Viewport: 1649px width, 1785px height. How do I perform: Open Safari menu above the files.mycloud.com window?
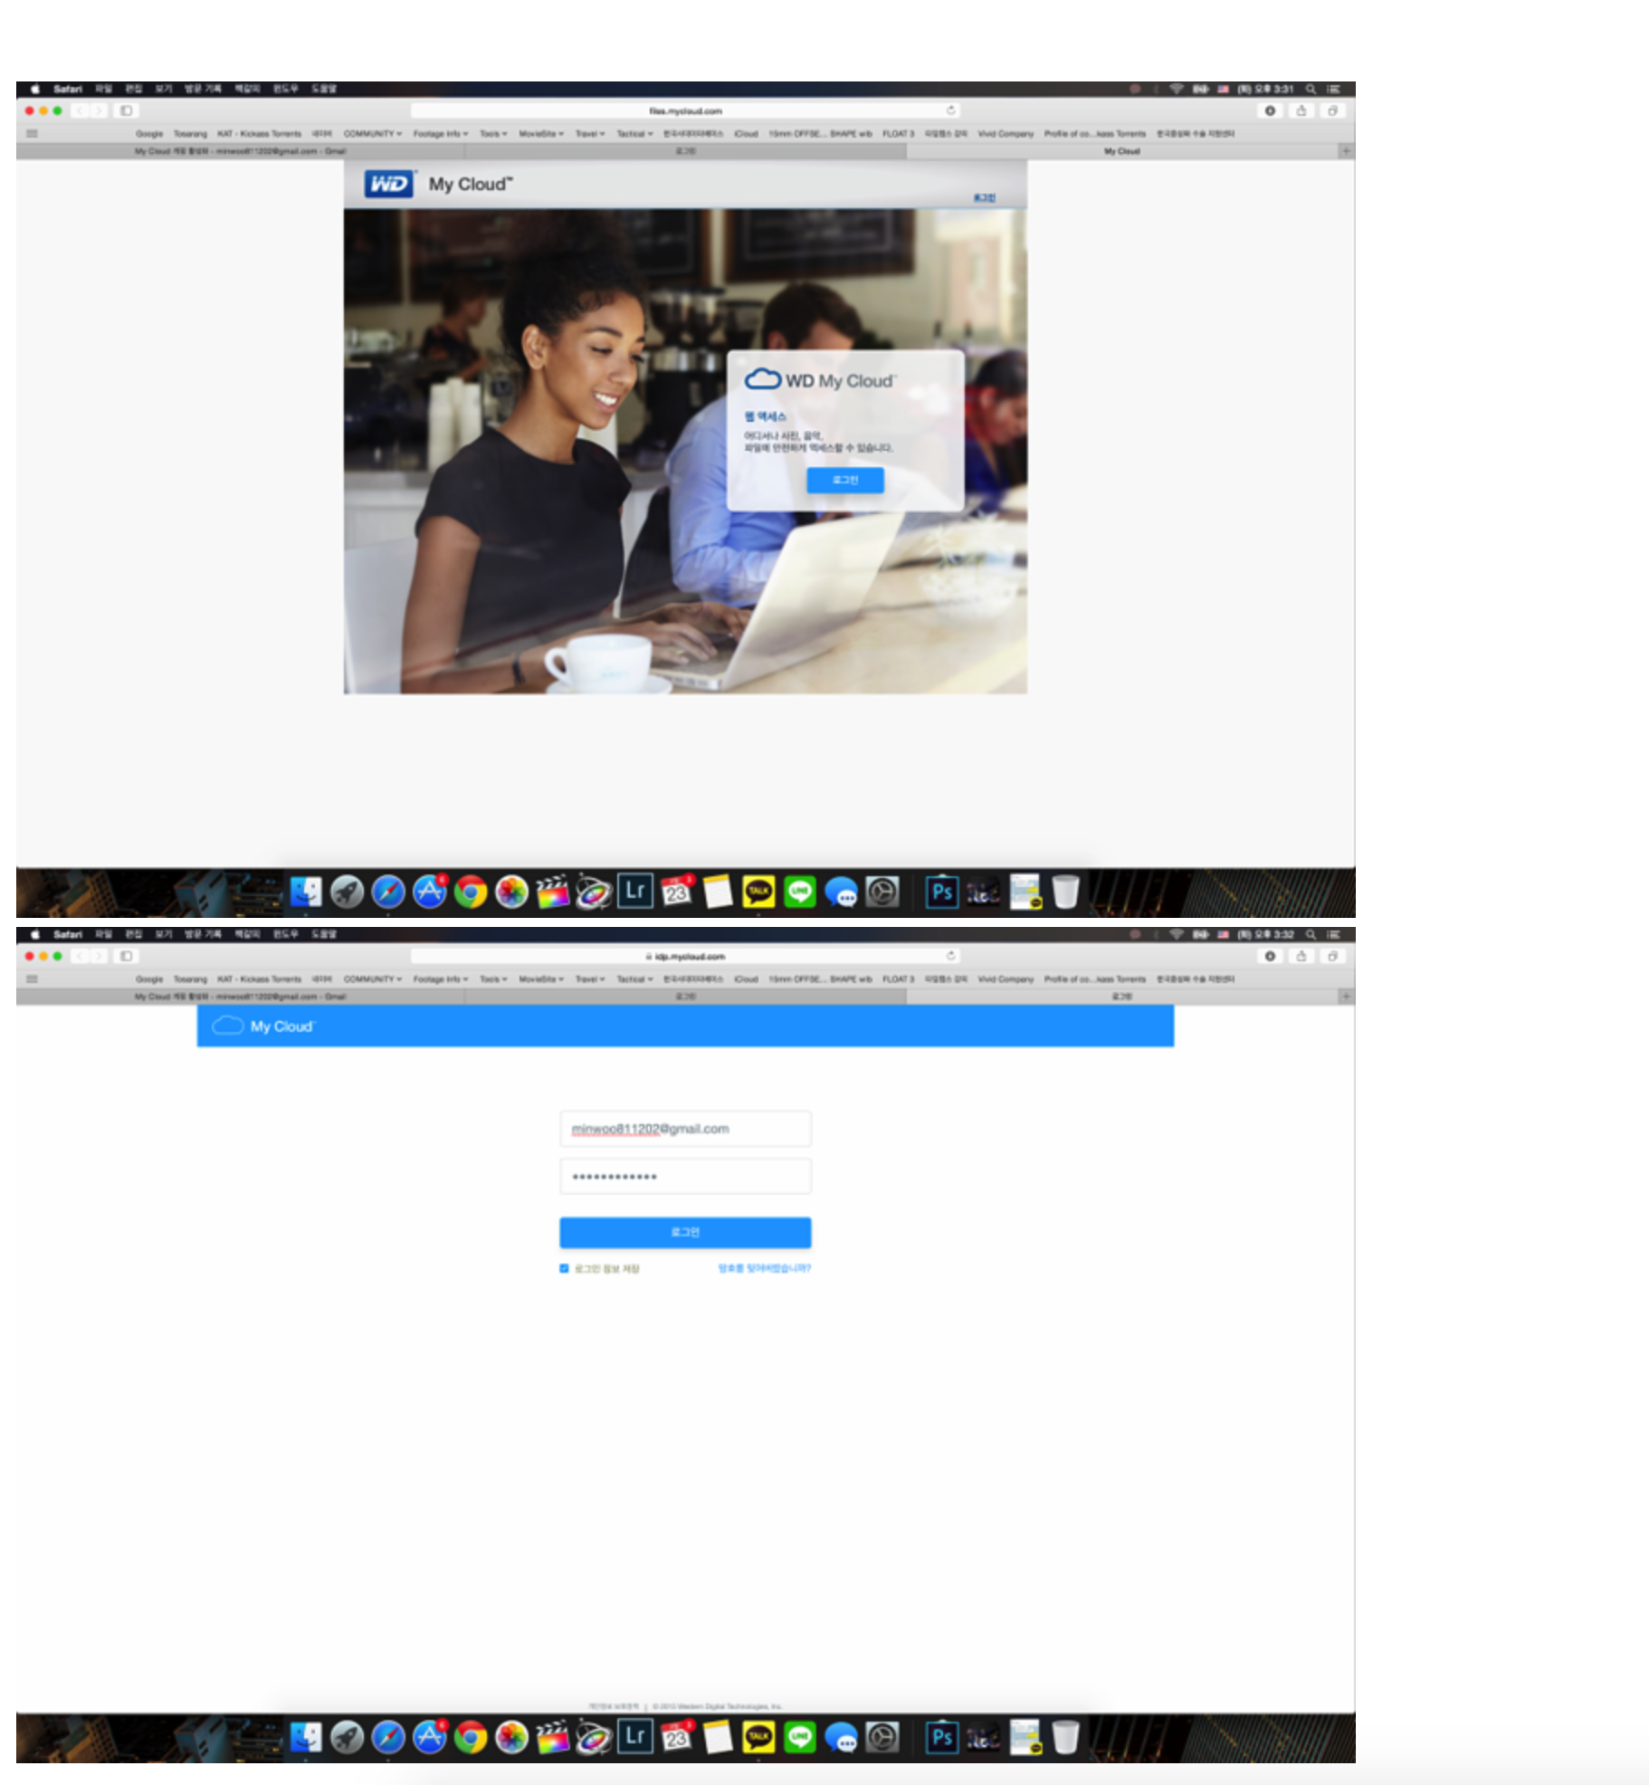(x=68, y=89)
